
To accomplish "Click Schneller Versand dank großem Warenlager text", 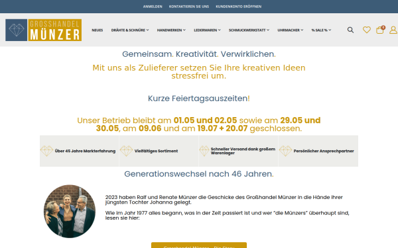I will pyautogui.click(x=243, y=151).
